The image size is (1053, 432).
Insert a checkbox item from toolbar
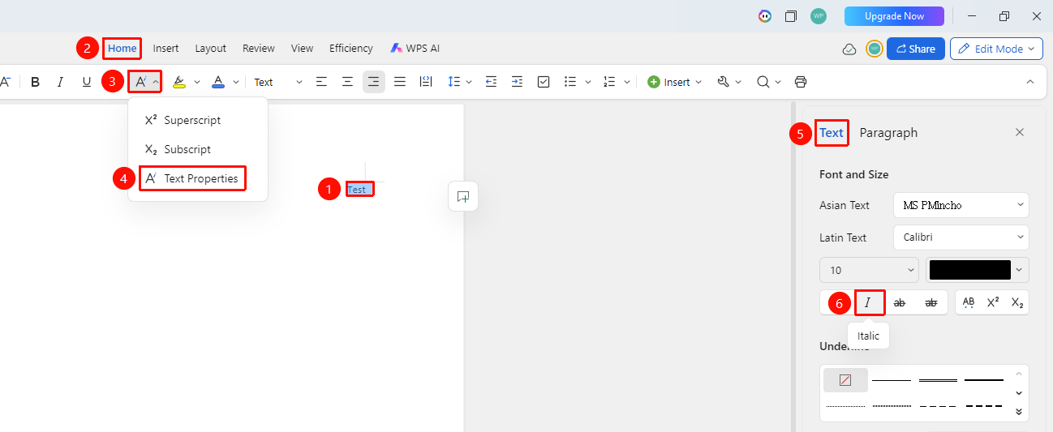point(544,82)
